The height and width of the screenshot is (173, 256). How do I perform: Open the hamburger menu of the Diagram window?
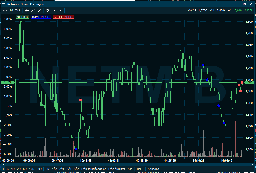tap(4, 4)
